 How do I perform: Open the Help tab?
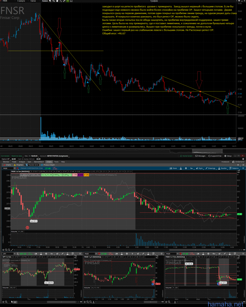63,162
